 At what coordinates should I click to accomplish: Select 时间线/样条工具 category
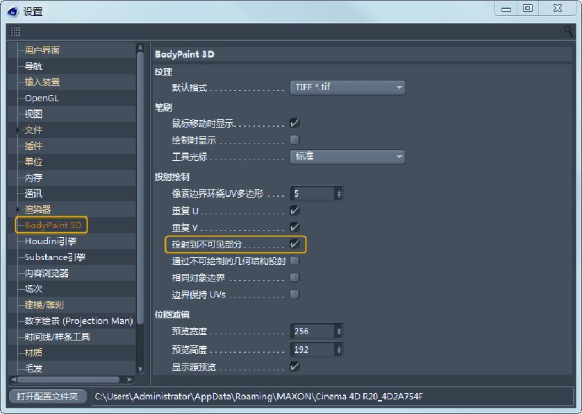(x=57, y=336)
